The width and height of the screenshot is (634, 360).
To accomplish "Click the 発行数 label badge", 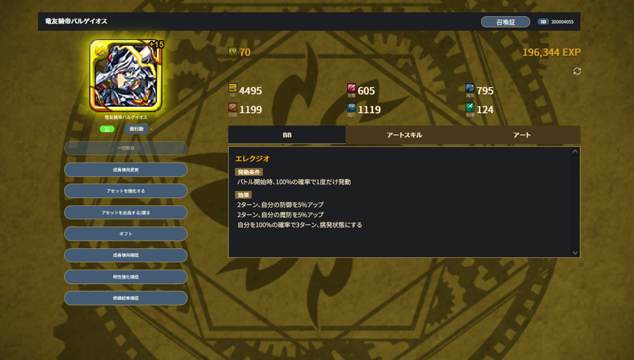I will point(136,129).
